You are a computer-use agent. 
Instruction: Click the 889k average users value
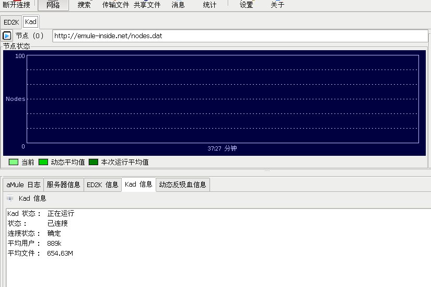coord(54,244)
